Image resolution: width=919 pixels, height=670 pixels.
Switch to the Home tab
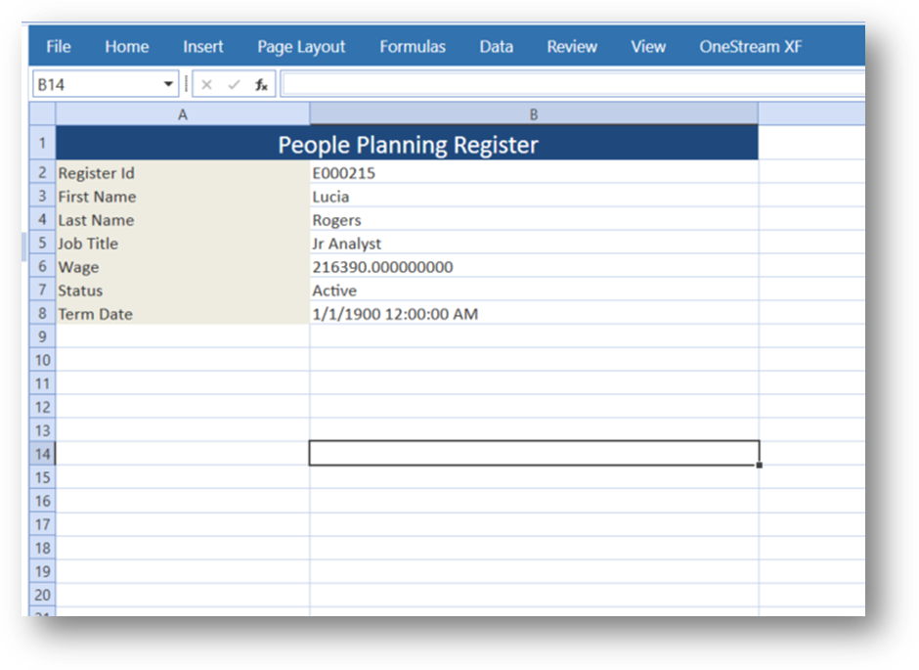click(127, 47)
